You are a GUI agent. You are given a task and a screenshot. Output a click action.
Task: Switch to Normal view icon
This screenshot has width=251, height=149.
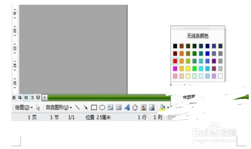[14, 97]
